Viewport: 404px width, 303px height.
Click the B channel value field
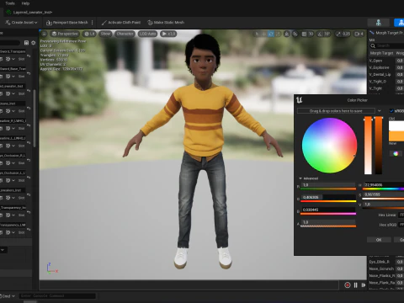pyautogui.click(x=328, y=210)
